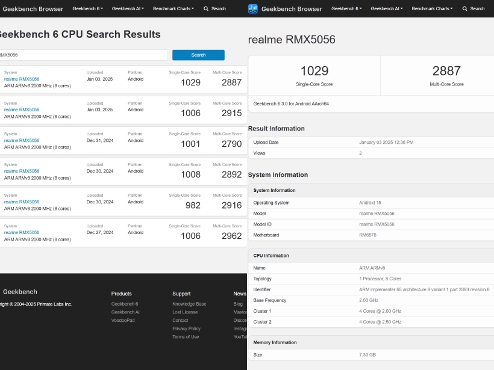The height and width of the screenshot is (370, 494).
Task: Open realme RMX5056 result scoring 1029
Action: (x=22, y=79)
